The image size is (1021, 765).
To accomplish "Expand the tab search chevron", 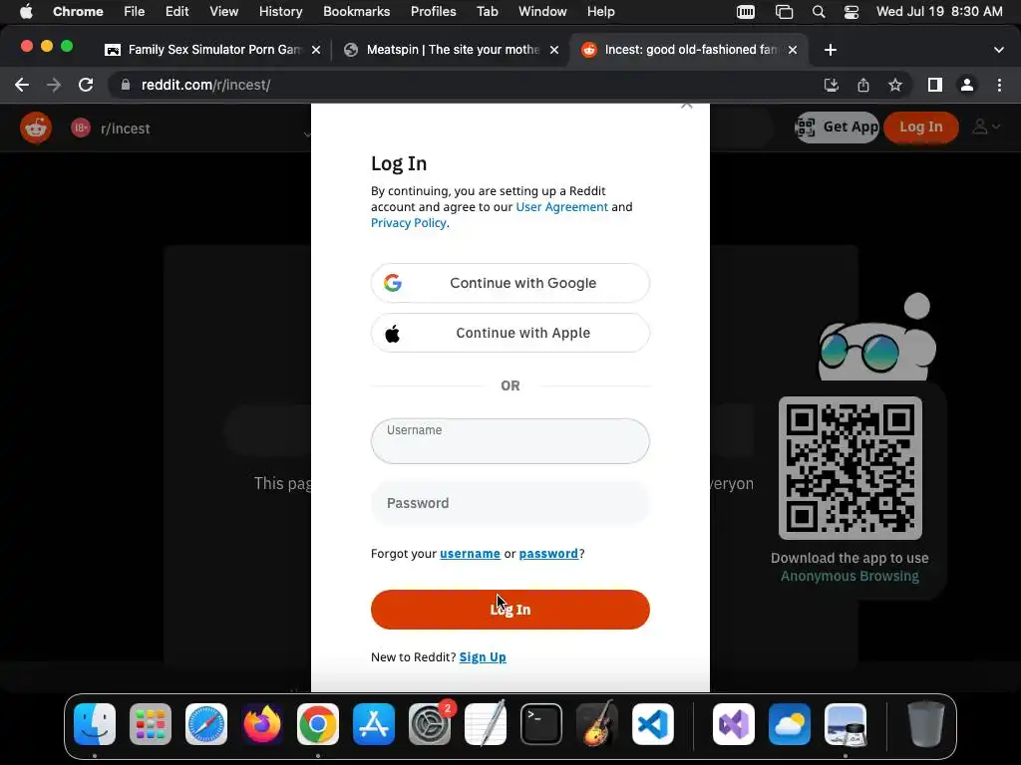I will pyautogui.click(x=999, y=50).
